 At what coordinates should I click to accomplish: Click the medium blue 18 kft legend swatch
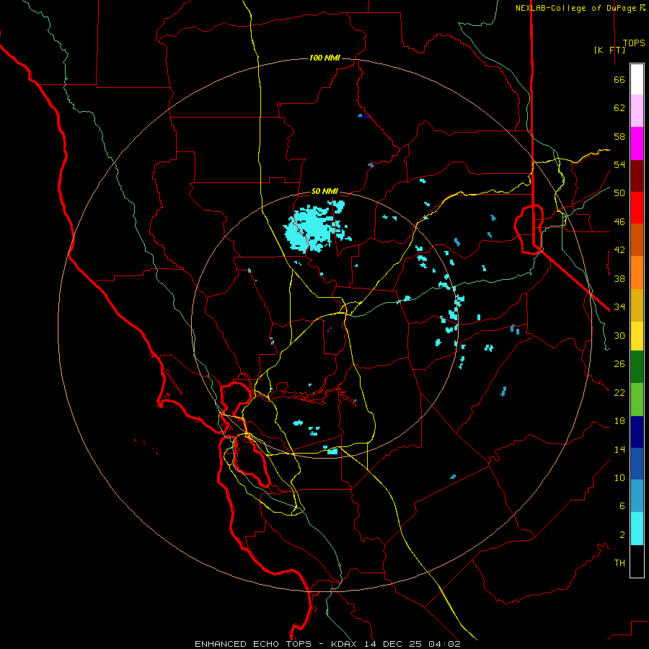637,464
